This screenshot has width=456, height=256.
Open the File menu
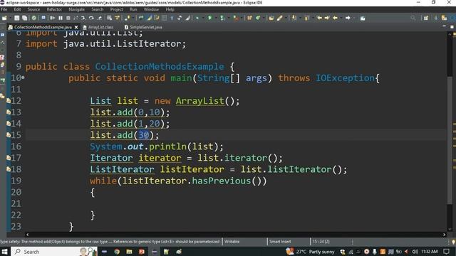pyautogui.click(x=4, y=9)
